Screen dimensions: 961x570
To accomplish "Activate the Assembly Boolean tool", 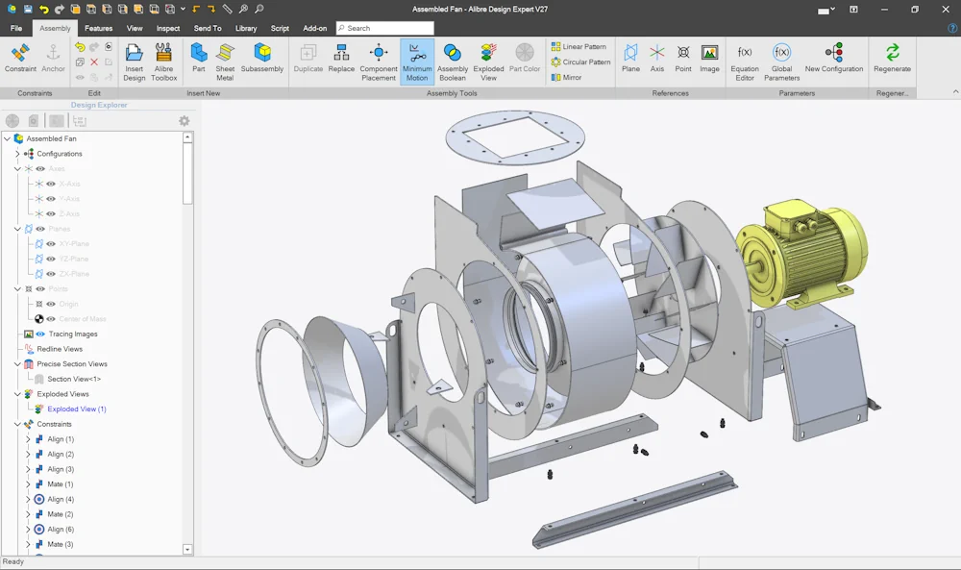I will pyautogui.click(x=453, y=62).
